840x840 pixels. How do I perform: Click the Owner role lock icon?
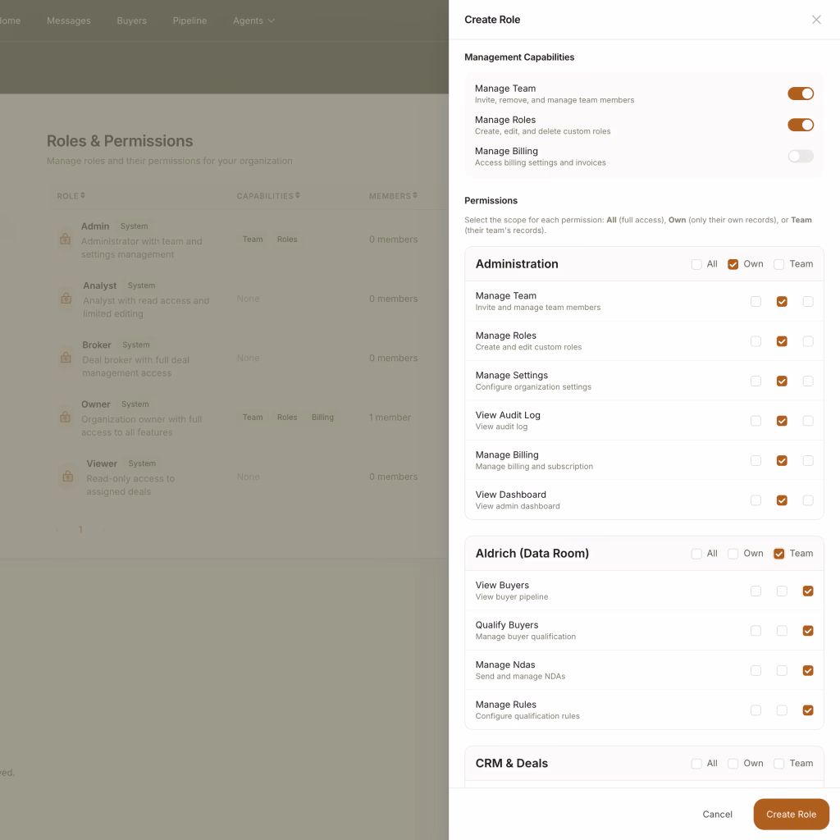point(67,417)
